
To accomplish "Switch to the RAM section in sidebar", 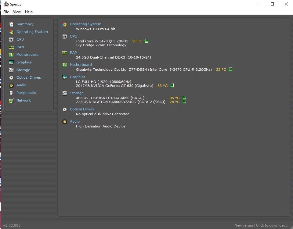I will coord(20,47).
